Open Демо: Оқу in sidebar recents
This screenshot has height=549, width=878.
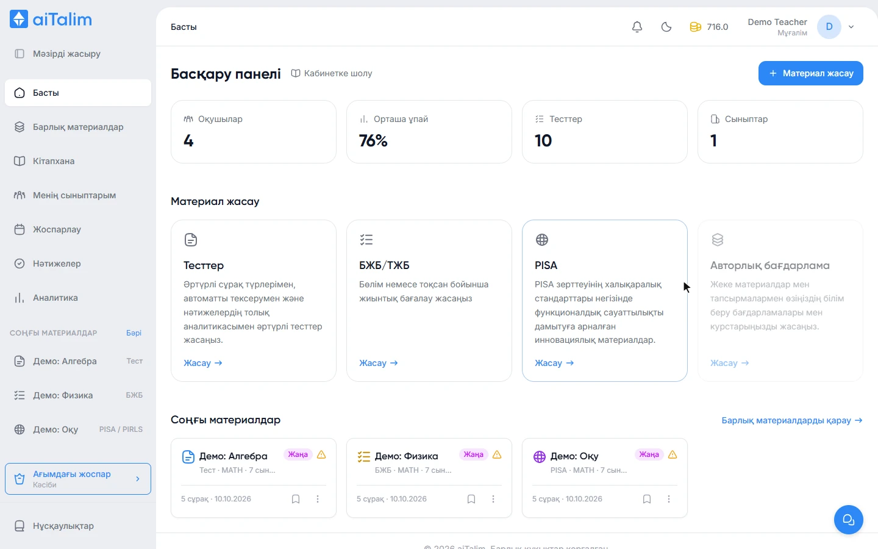tap(78, 429)
